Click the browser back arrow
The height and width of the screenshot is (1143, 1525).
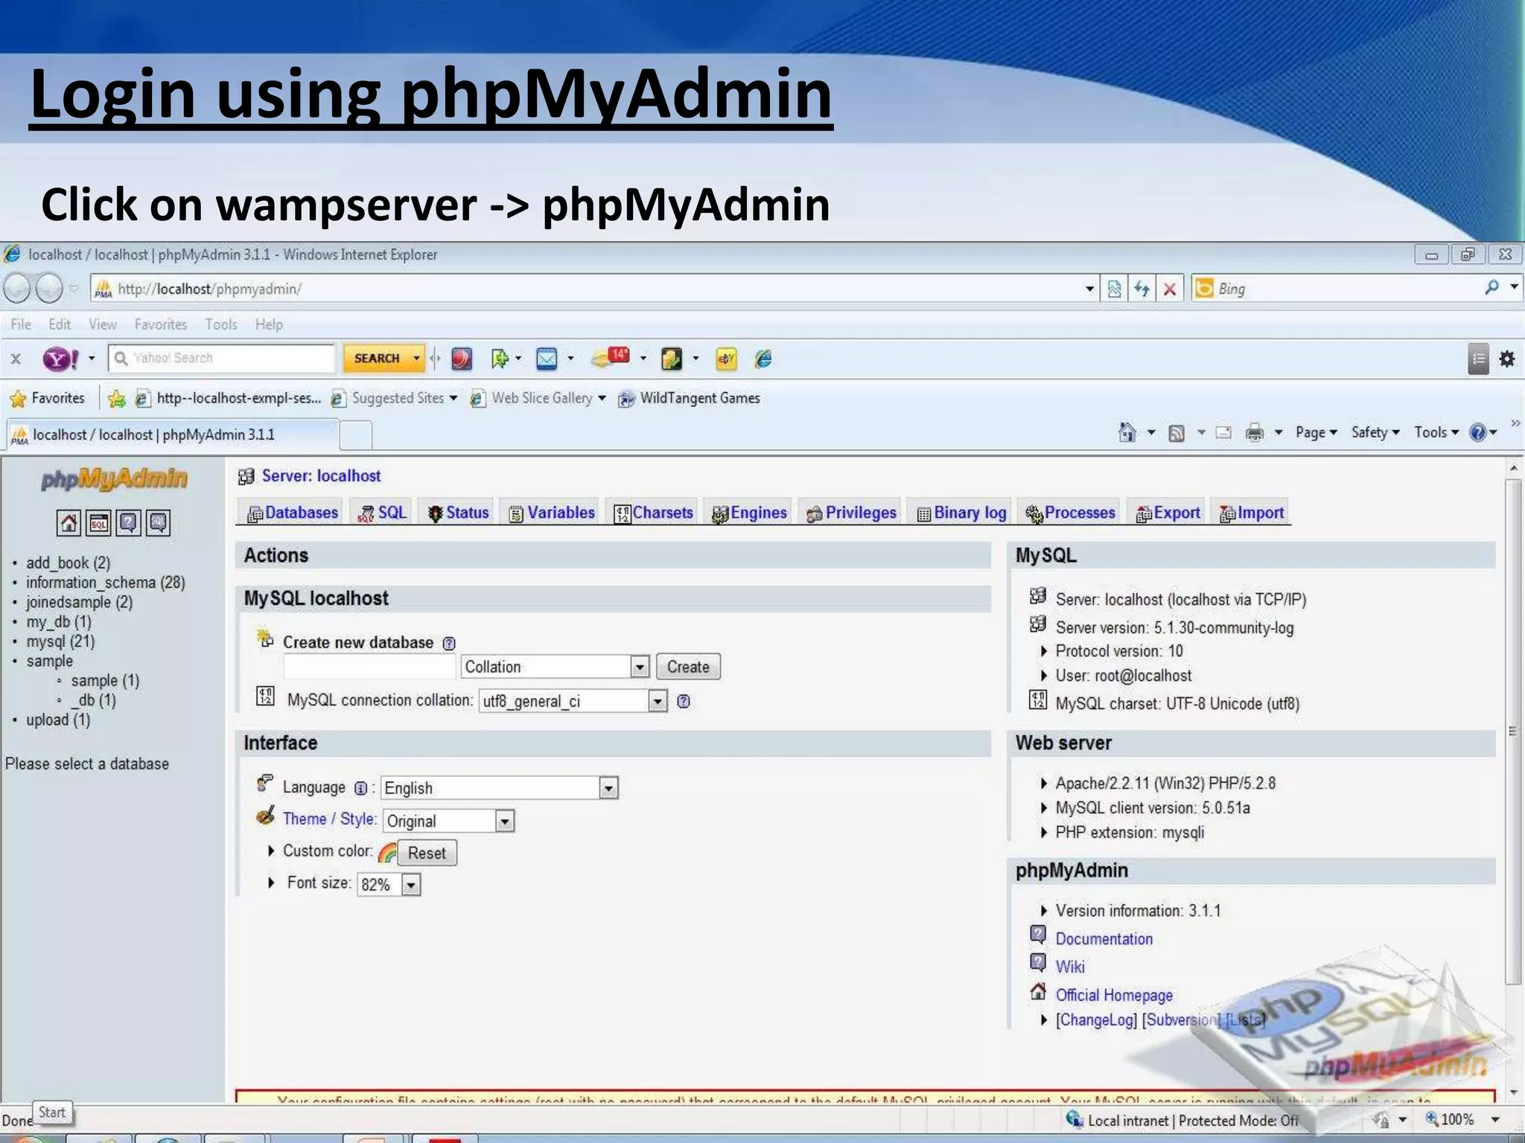pos(17,289)
